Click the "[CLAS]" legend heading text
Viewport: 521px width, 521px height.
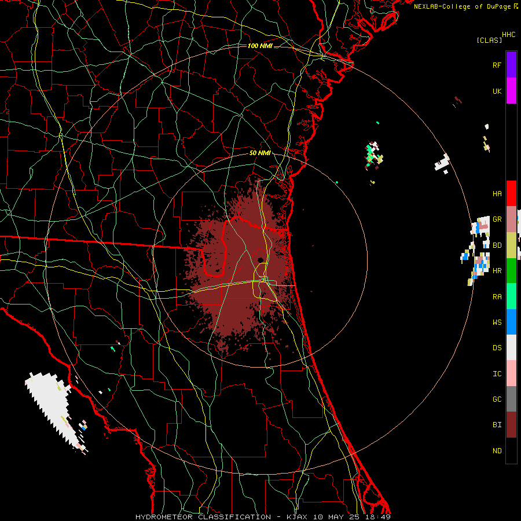click(x=489, y=41)
